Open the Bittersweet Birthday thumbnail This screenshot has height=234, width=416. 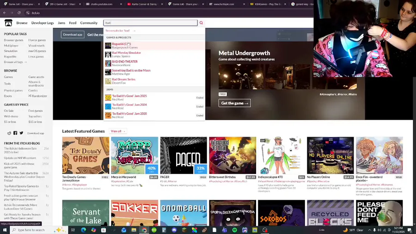[232, 155]
